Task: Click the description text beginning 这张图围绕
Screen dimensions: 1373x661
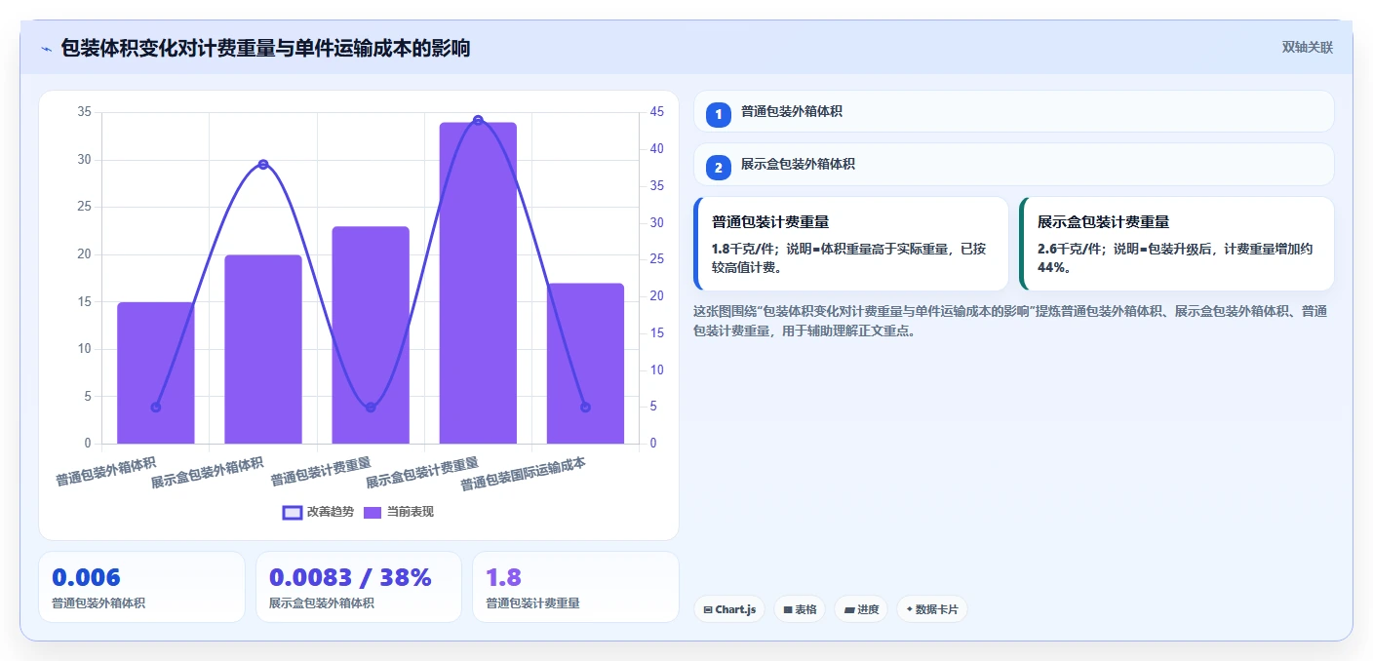Action: click(1009, 321)
